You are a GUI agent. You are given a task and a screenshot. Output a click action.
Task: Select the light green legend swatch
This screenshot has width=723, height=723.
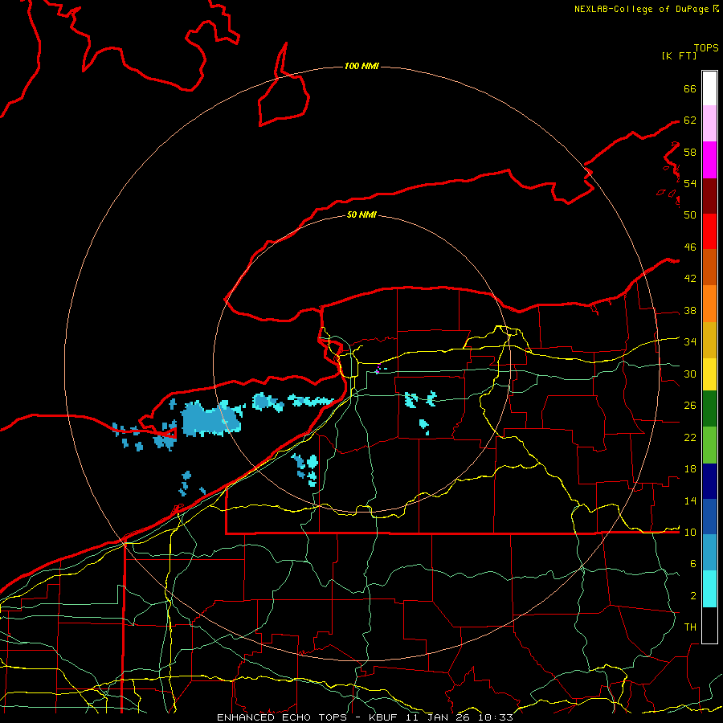pyautogui.click(x=709, y=445)
